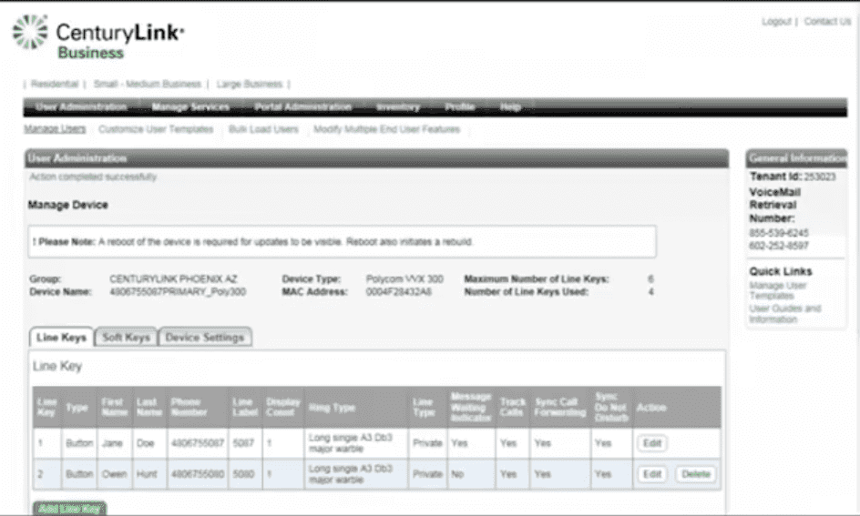
Task: Open the Manage Services menu
Action: click(190, 107)
